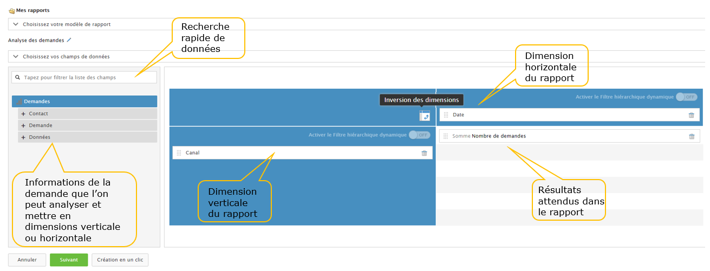Expand the Choisissez votre modèle de rapport section

[x=16, y=24]
